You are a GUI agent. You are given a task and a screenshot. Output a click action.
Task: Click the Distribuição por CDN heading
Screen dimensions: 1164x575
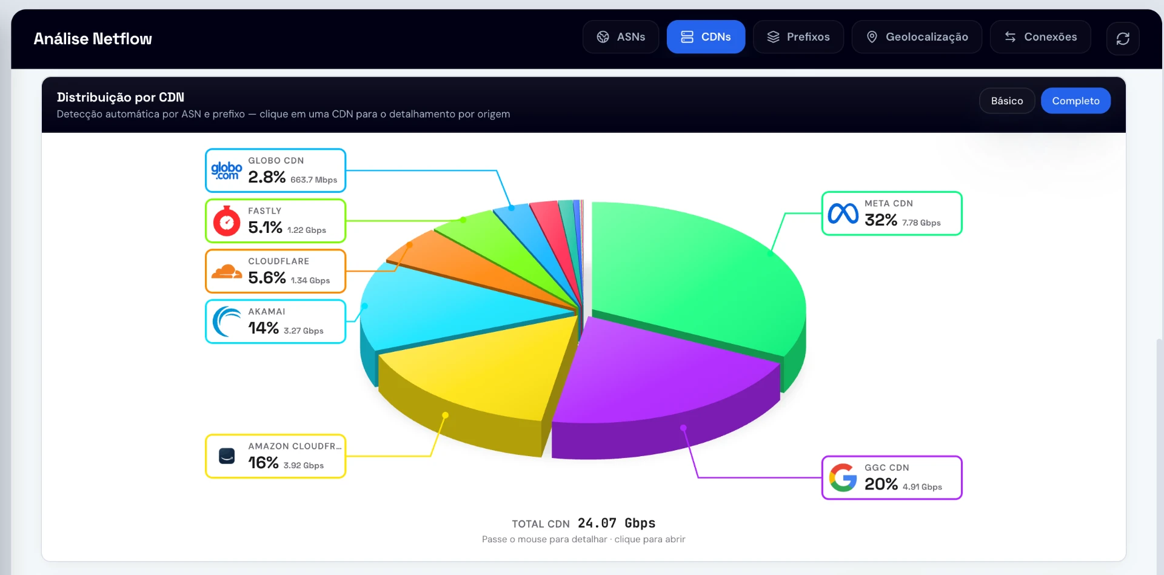tap(121, 97)
